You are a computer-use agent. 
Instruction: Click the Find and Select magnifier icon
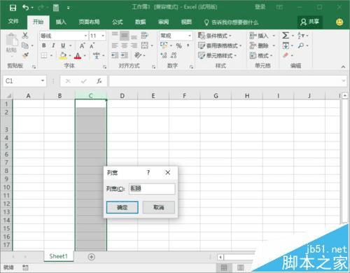(x=301, y=45)
